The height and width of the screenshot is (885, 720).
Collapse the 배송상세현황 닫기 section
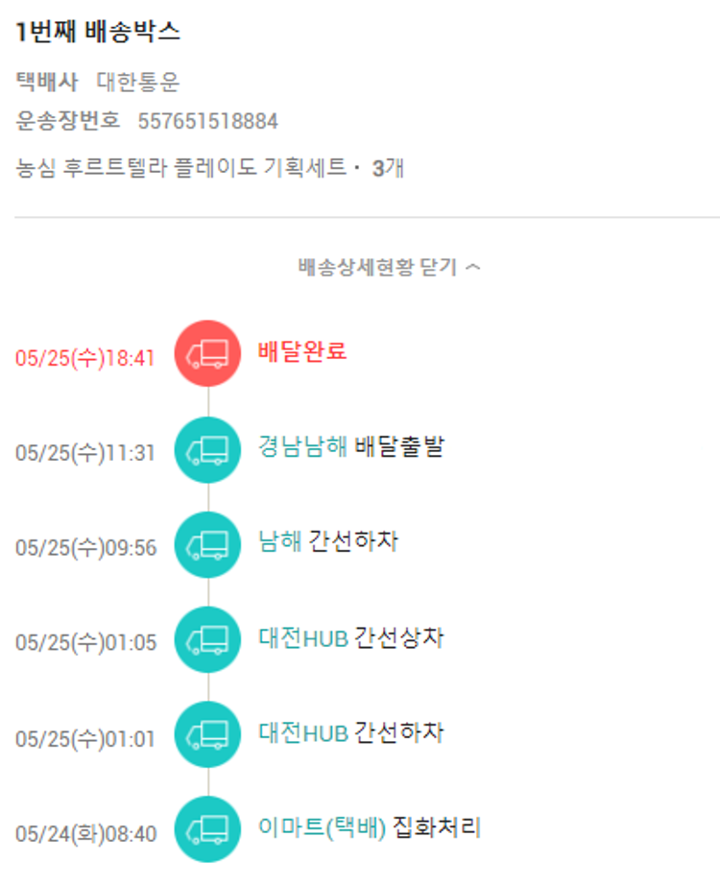point(378,267)
